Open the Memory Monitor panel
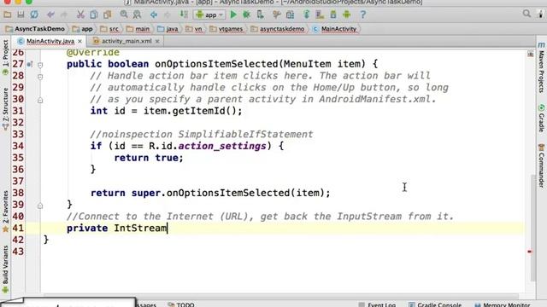Image resolution: width=547 pixels, height=307 pixels. [502, 304]
